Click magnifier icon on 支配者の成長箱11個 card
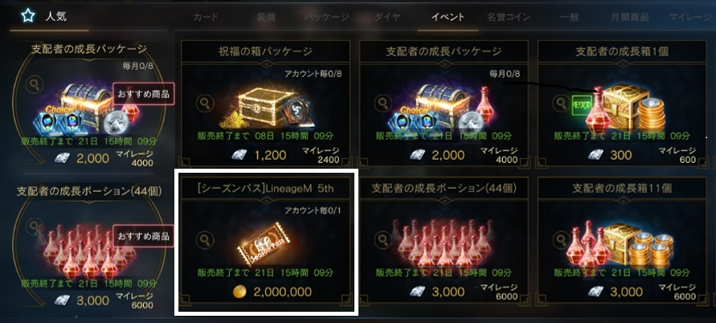The width and height of the screenshot is (716, 323). 562,240
